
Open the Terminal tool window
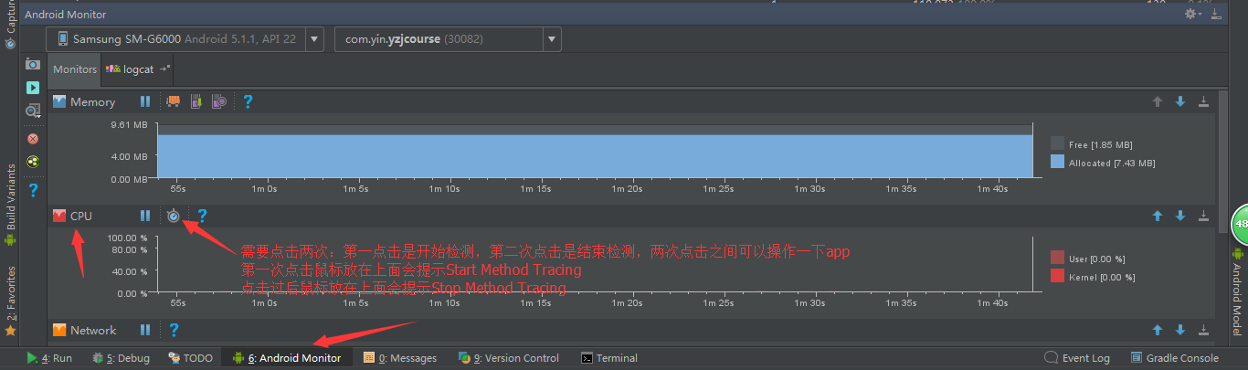point(609,358)
